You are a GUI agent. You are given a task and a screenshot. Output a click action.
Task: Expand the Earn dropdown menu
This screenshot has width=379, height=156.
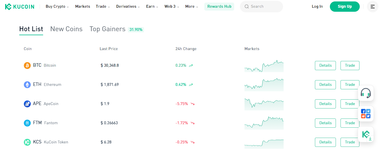pyautogui.click(x=152, y=7)
